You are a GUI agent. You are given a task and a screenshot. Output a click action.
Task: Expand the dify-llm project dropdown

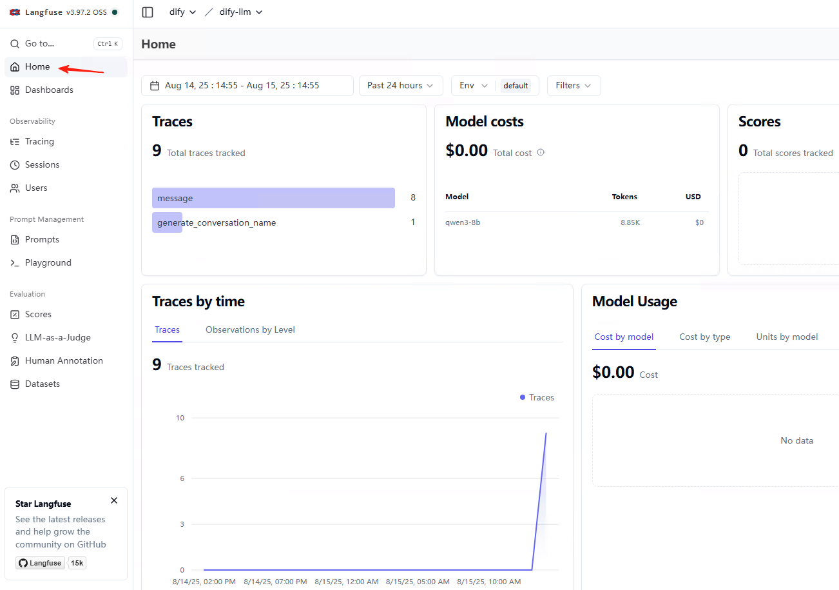click(x=241, y=12)
